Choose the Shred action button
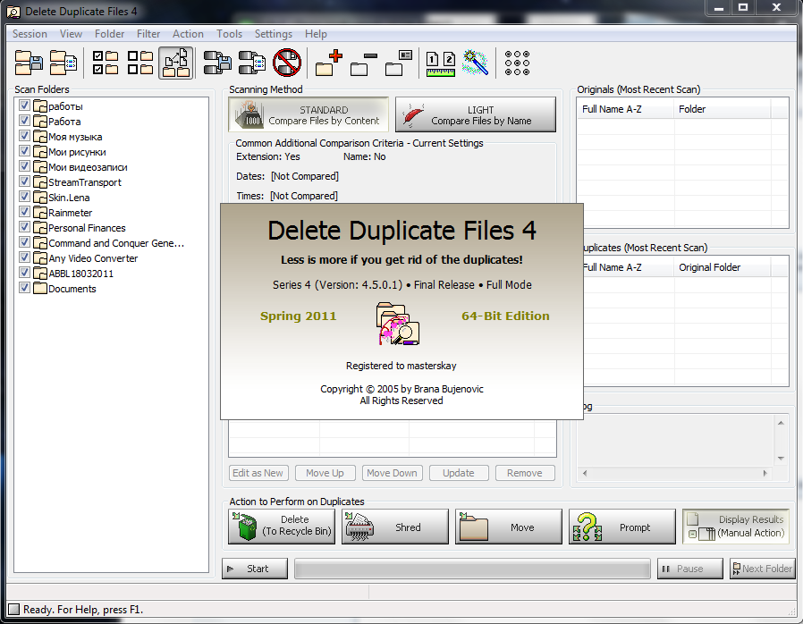This screenshot has width=803, height=624. (x=395, y=527)
